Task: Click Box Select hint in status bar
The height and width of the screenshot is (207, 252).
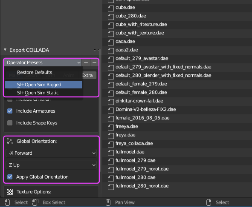Action: pos(54,202)
